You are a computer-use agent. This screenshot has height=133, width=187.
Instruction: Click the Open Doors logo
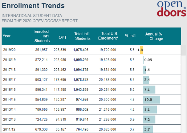coord(172,9)
